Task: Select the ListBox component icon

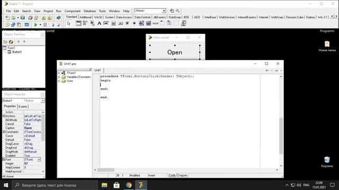Action: pyautogui.click(x=141, y=23)
